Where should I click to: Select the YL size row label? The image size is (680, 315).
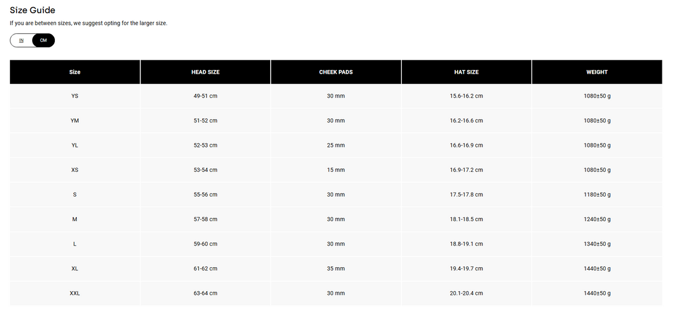click(75, 145)
